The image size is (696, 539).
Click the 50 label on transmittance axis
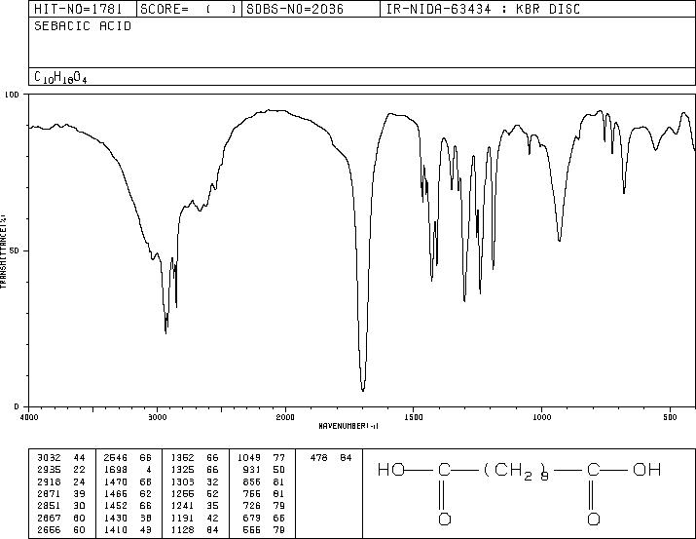point(16,250)
